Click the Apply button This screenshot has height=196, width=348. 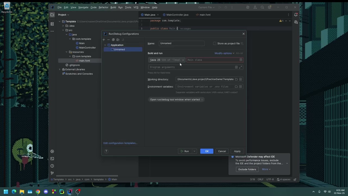237,151
